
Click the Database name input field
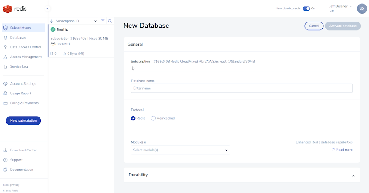[242, 88]
